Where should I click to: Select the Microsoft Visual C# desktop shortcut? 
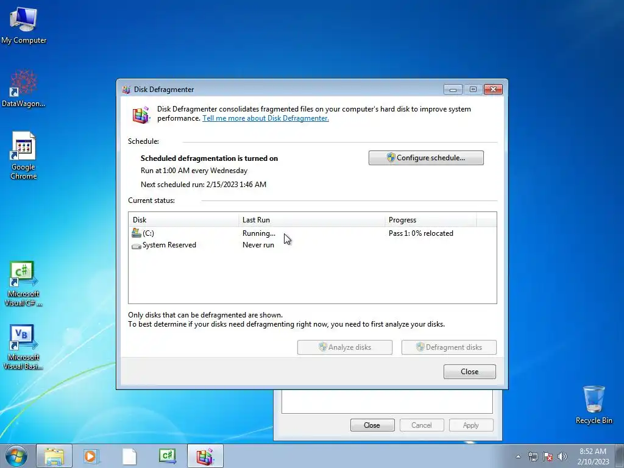click(24, 283)
